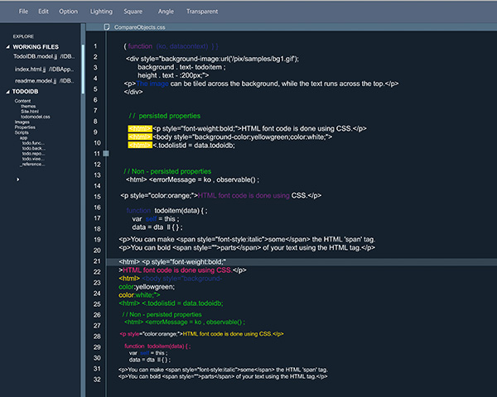Click the Square menu item

click(x=133, y=12)
